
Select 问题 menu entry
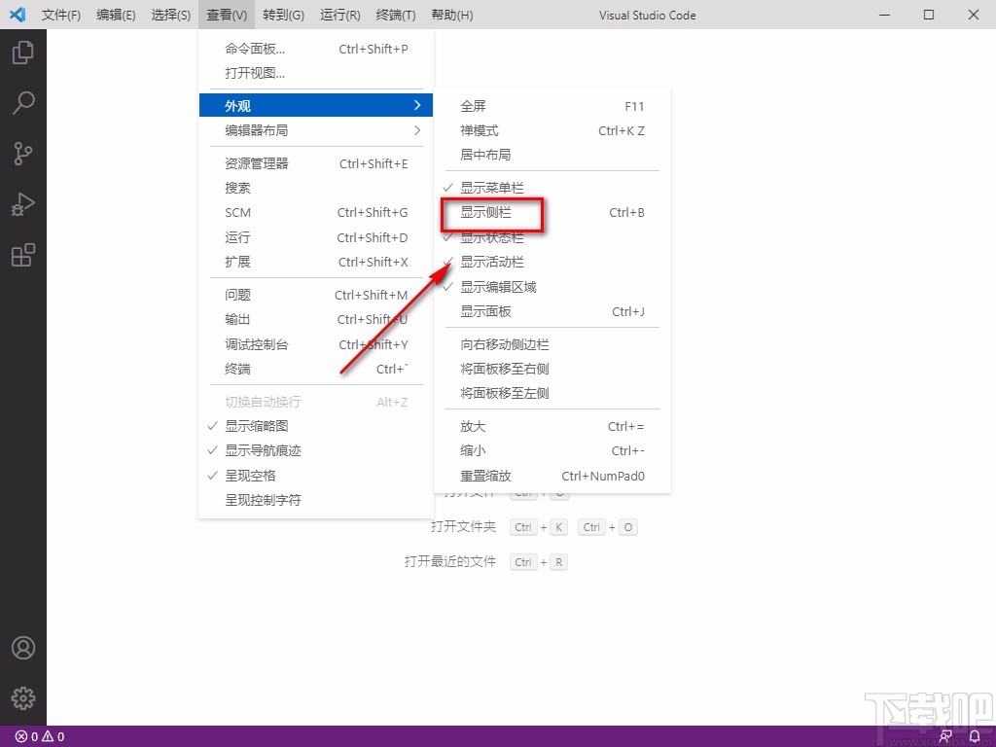316,295
